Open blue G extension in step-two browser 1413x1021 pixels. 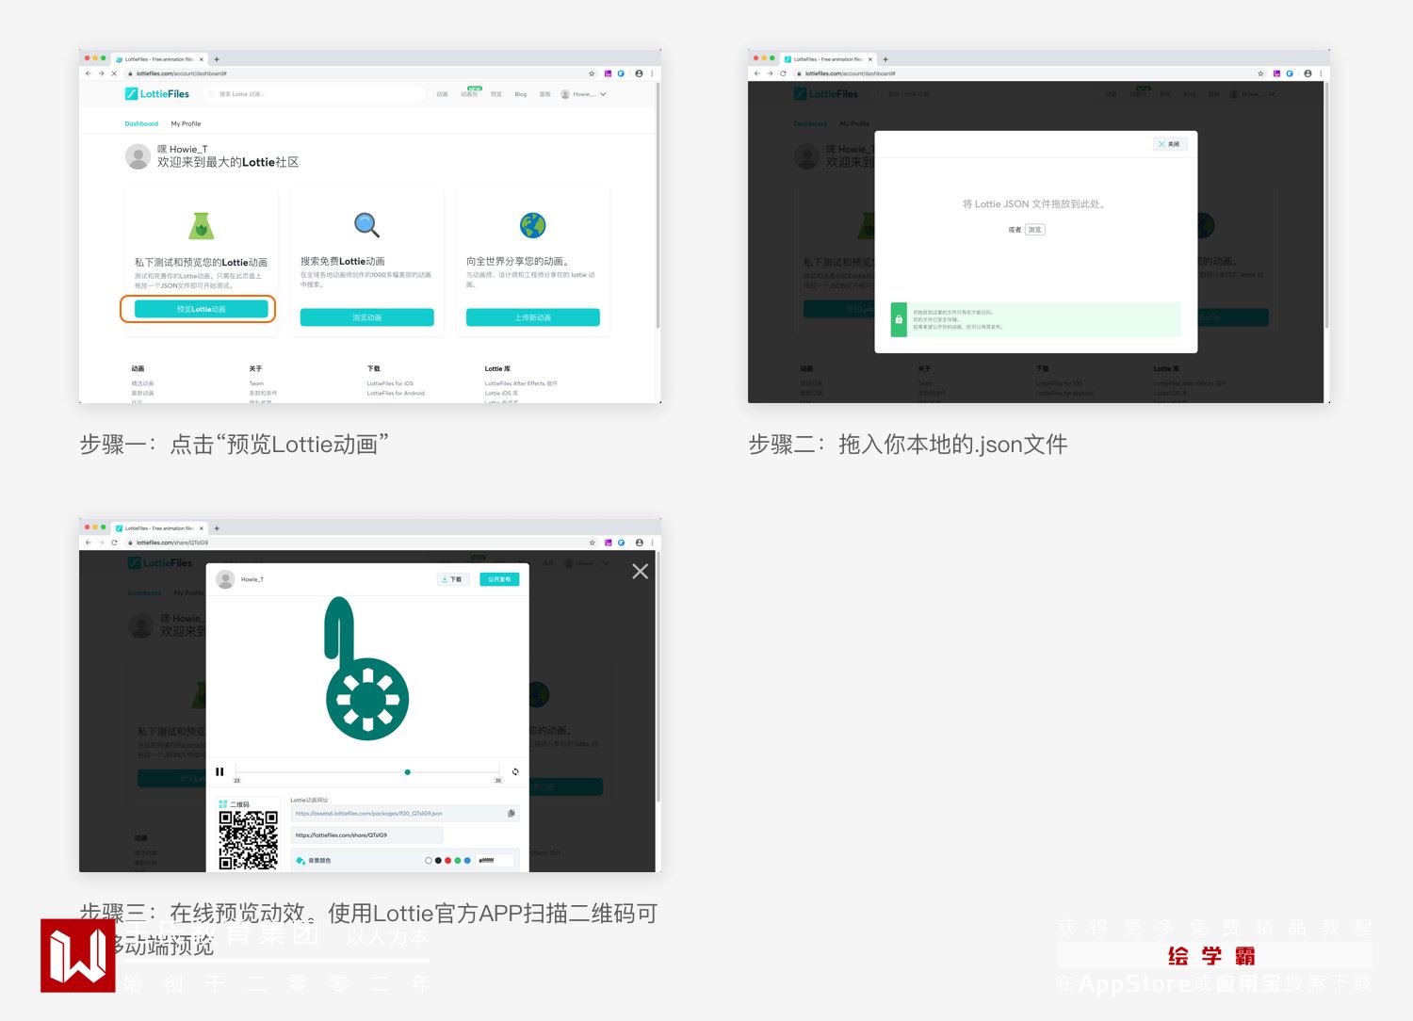[x=1290, y=73]
